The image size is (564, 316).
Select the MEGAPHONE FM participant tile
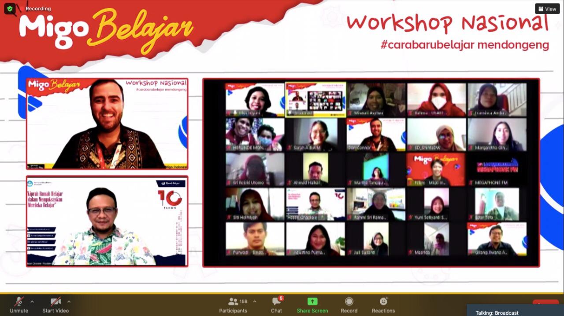497,169
